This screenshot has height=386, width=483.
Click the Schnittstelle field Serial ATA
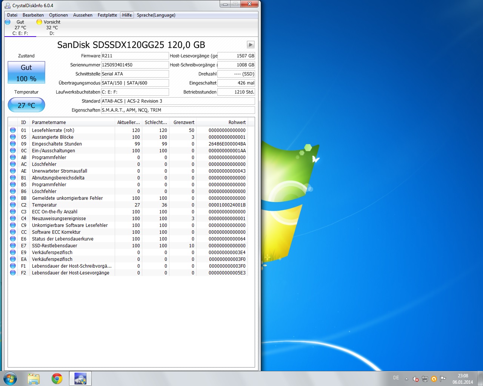click(135, 74)
